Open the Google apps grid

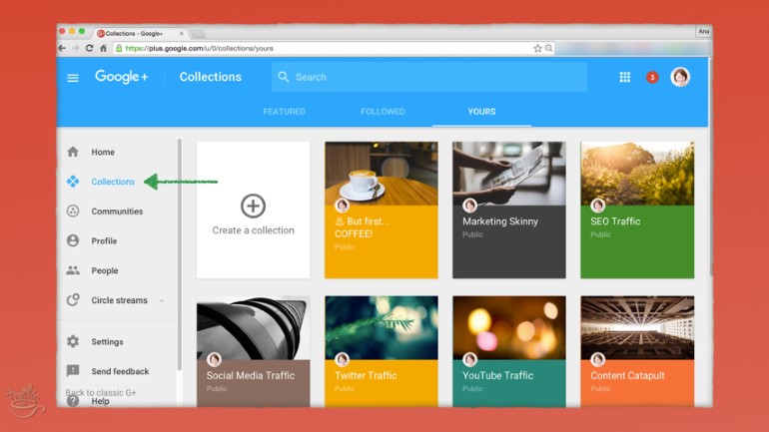pos(625,77)
